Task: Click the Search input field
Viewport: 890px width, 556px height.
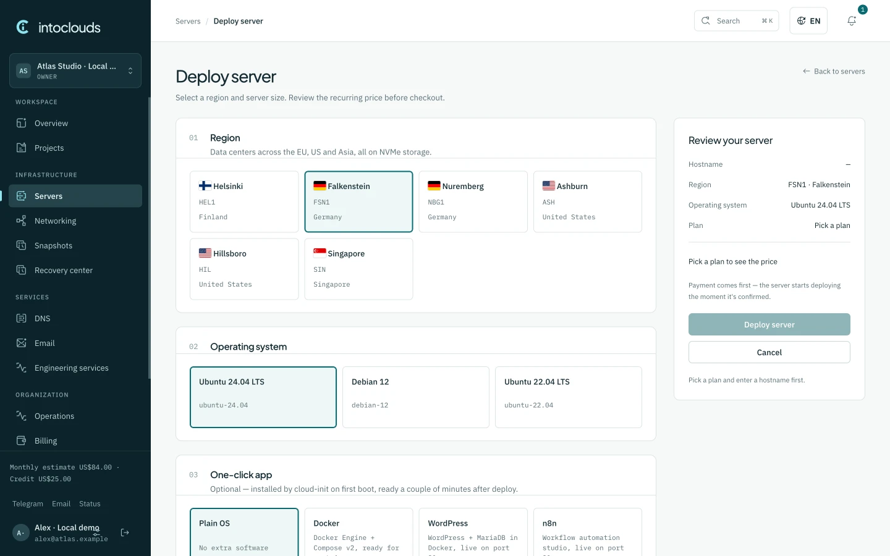Action: point(737,21)
